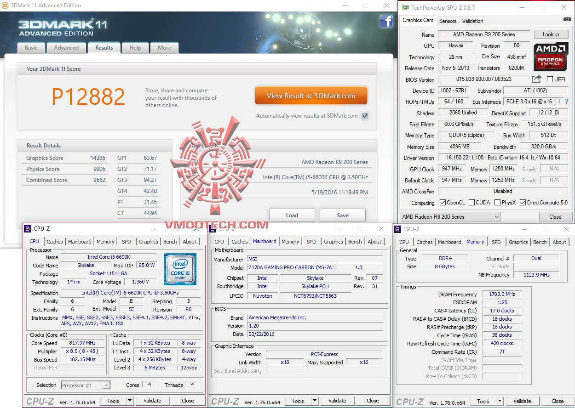Click the AMD Radeon Graphics logo
575x408 pixels.
pyautogui.click(x=551, y=57)
